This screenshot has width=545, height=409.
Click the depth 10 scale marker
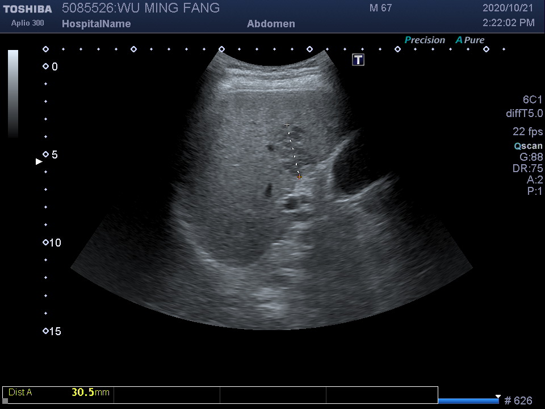click(x=46, y=243)
